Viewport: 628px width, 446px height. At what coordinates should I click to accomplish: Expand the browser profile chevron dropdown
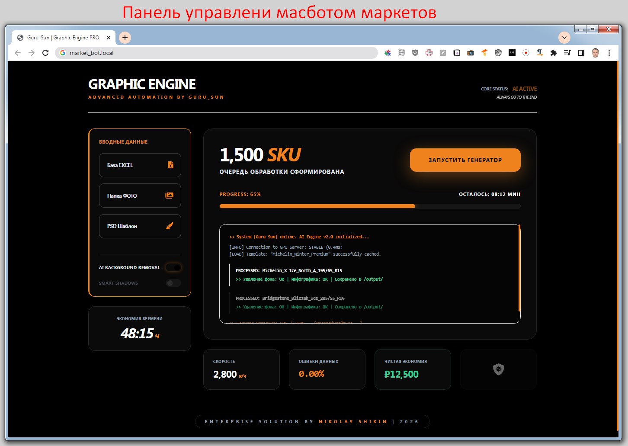tap(564, 37)
